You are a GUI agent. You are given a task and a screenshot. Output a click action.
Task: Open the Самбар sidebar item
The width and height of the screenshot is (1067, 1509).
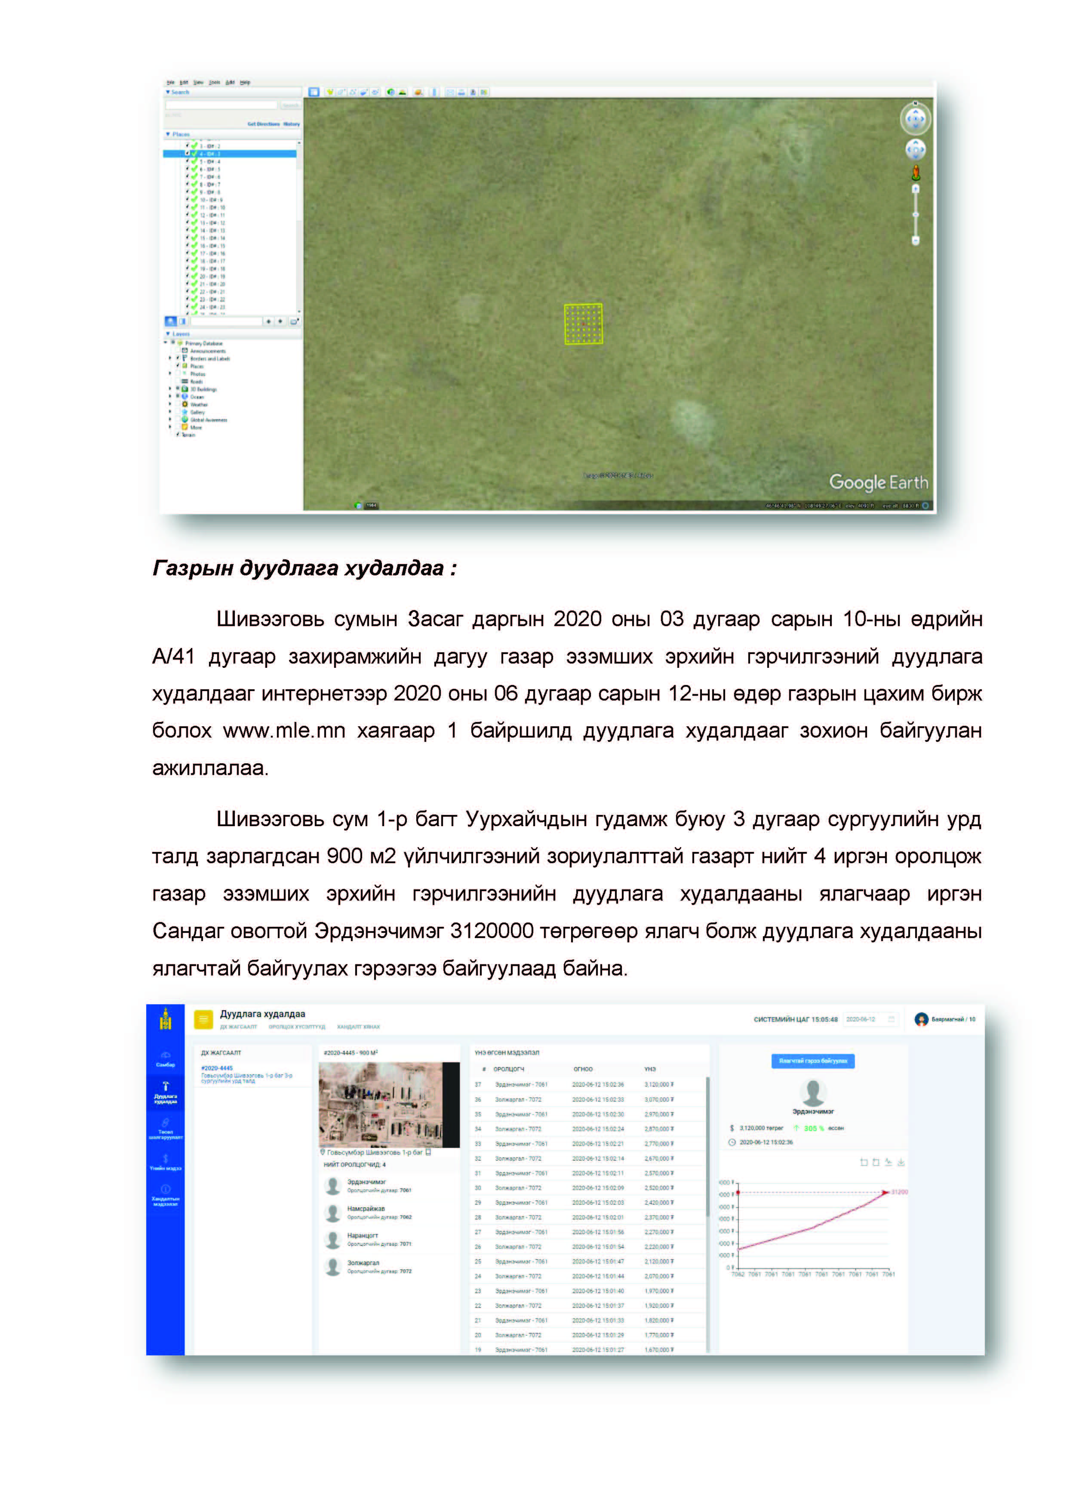click(166, 1059)
